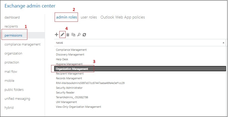Open Outlook Web App policies tab
The image size is (228, 117).
tap(123, 17)
